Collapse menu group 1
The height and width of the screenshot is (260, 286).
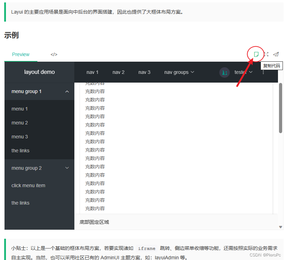pos(39,91)
